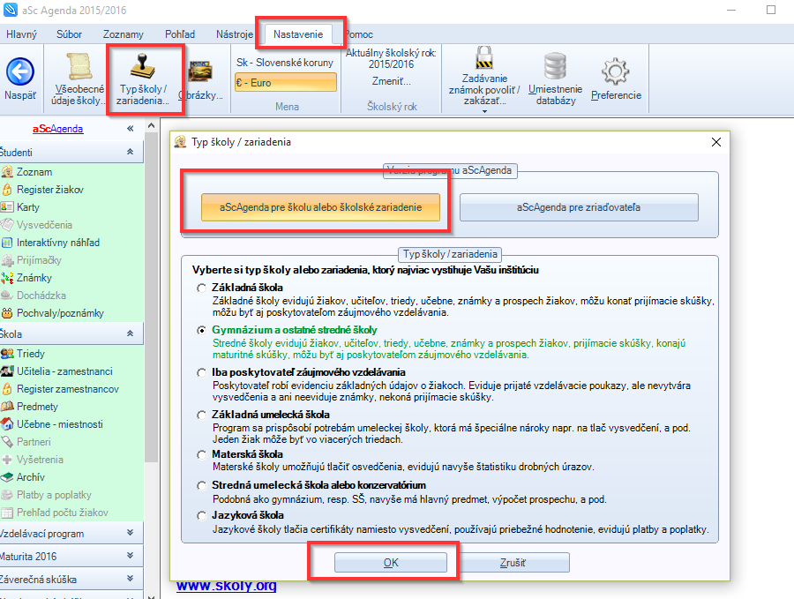Screen dimensions: 794x599
Task: Switch to the Nastavenie ribbon tab
Action: (x=298, y=34)
